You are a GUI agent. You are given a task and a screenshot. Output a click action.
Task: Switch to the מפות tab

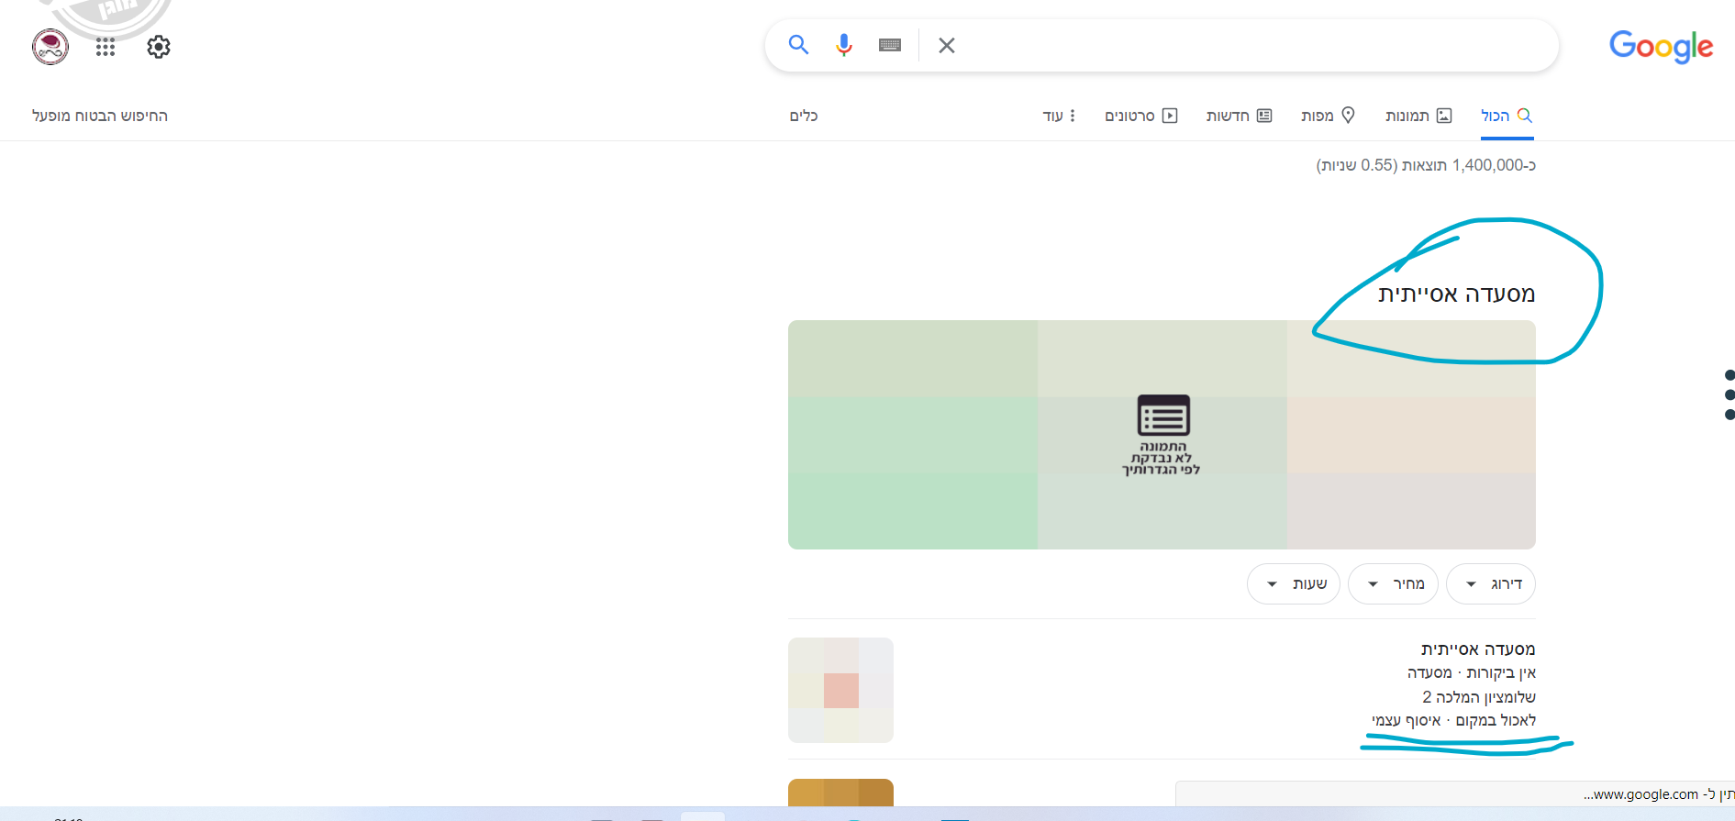click(x=1328, y=116)
